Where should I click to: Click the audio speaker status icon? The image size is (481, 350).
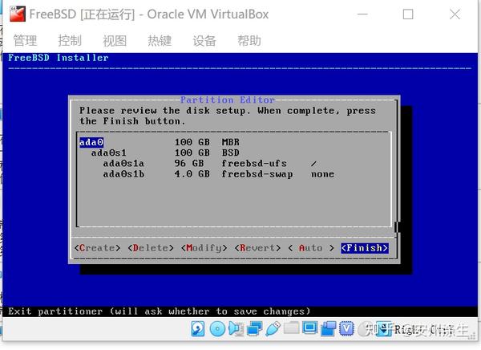[x=236, y=329]
